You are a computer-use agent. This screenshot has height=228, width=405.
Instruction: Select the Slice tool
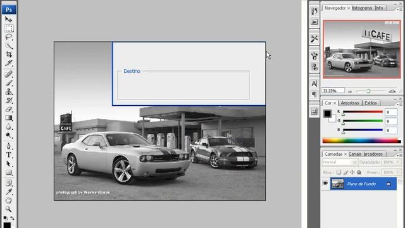click(x=8, y=63)
